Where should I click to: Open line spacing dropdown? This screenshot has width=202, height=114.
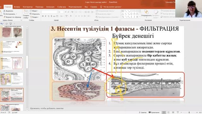92,12
